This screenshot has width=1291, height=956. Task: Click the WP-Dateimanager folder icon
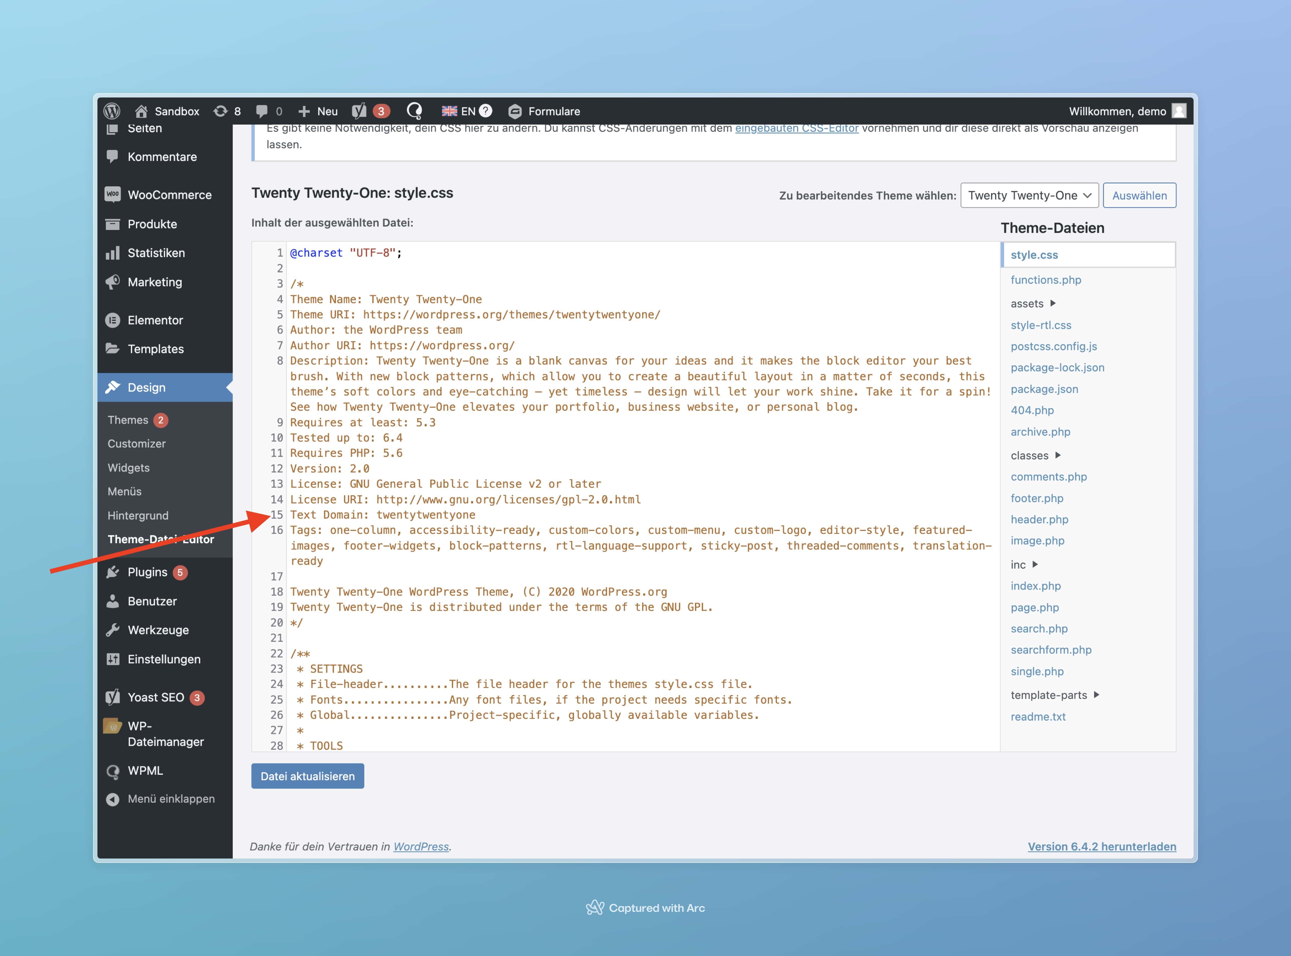click(112, 726)
